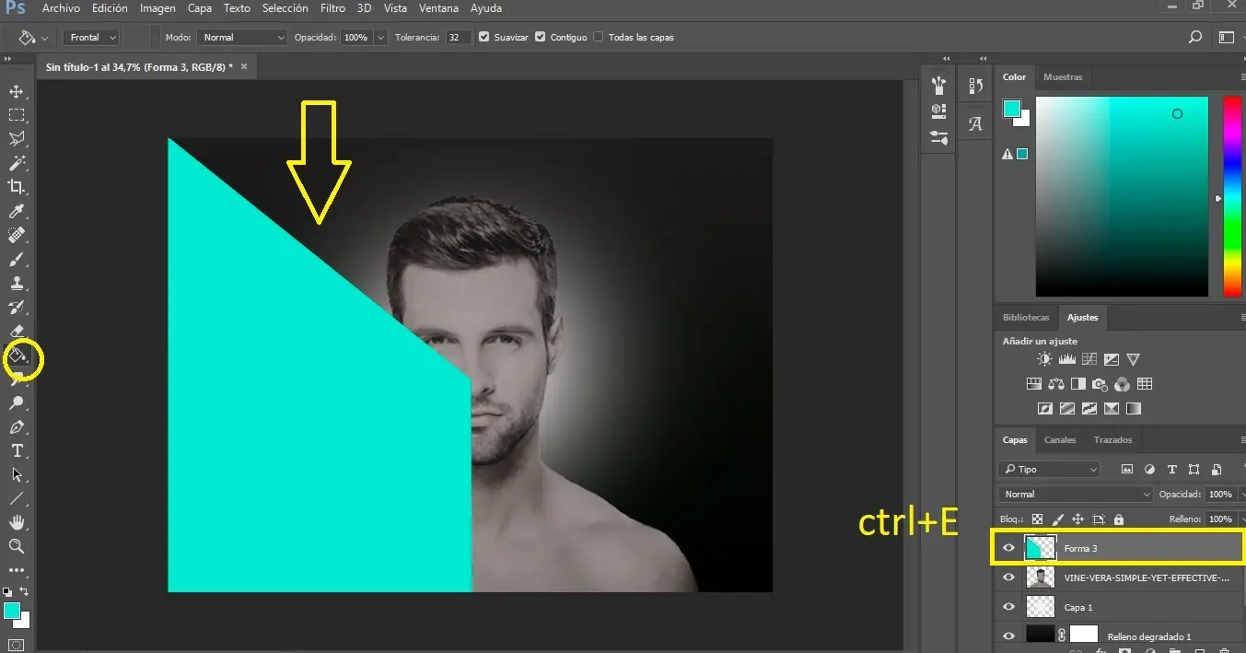The image size is (1246, 653).
Task: Select the Eyedropper tool
Action: [17, 211]
